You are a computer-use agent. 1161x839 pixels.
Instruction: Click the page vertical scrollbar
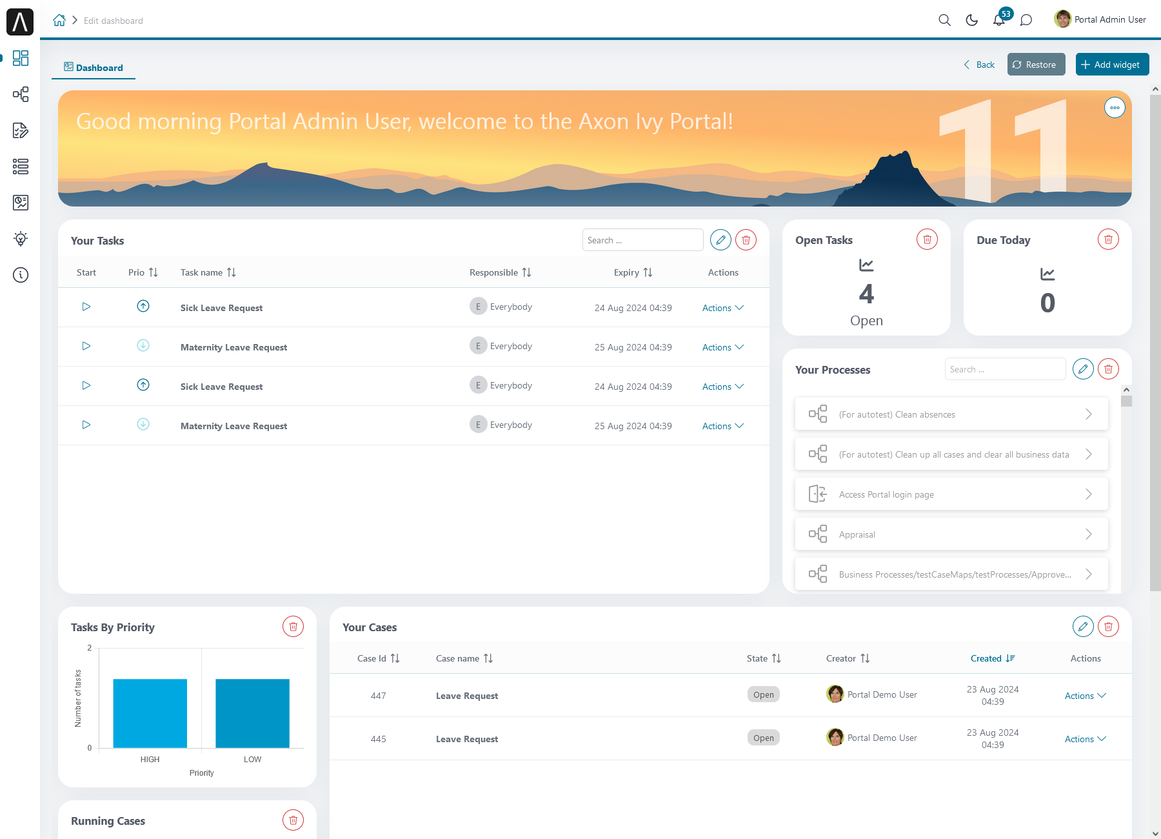[1155, 342]
